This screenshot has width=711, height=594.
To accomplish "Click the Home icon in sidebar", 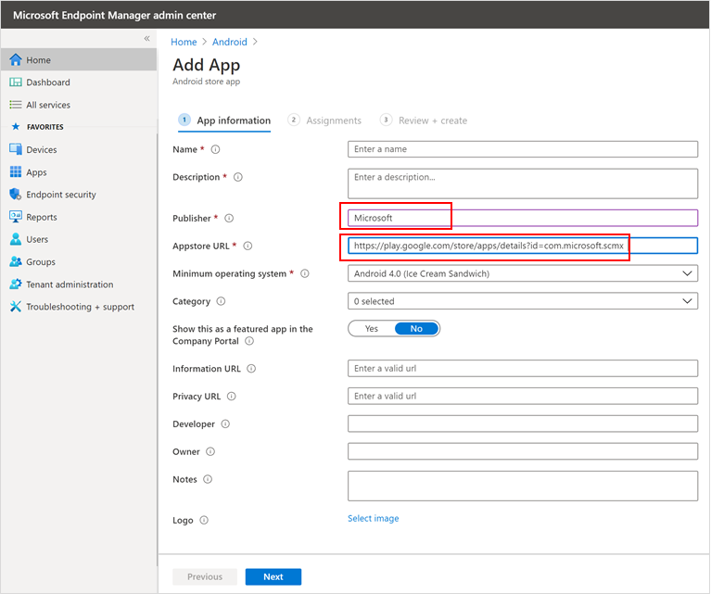I will tap(16, 60).
